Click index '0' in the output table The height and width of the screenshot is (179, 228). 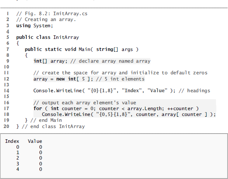[17, 147]
